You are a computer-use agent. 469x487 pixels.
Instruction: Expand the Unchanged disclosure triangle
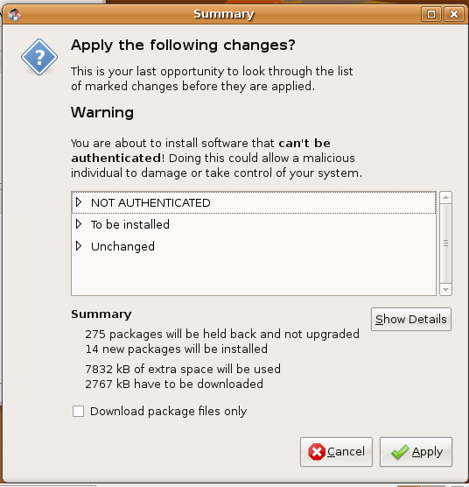point(79,246)
